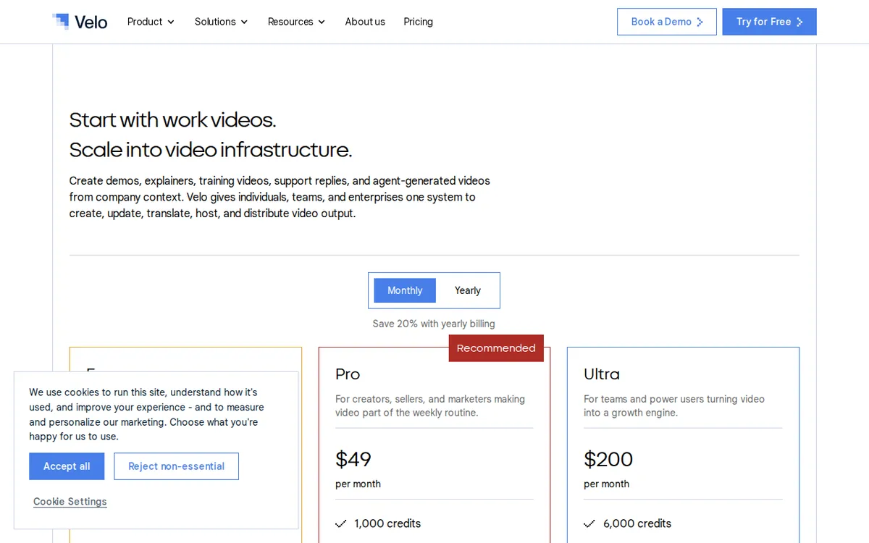Switch billing to Yearly

[x=468, y=290]
